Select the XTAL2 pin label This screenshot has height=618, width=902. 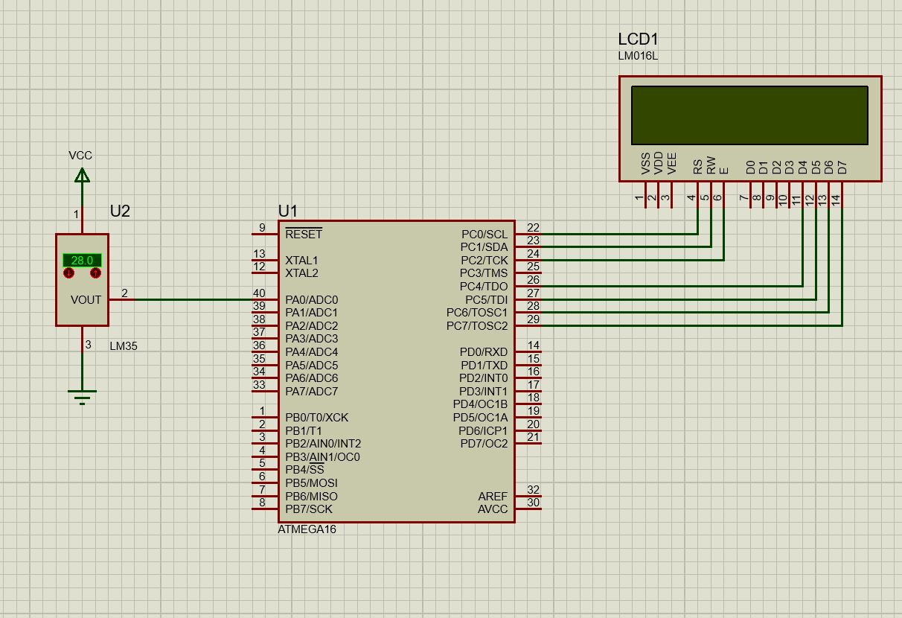[301, 273]
